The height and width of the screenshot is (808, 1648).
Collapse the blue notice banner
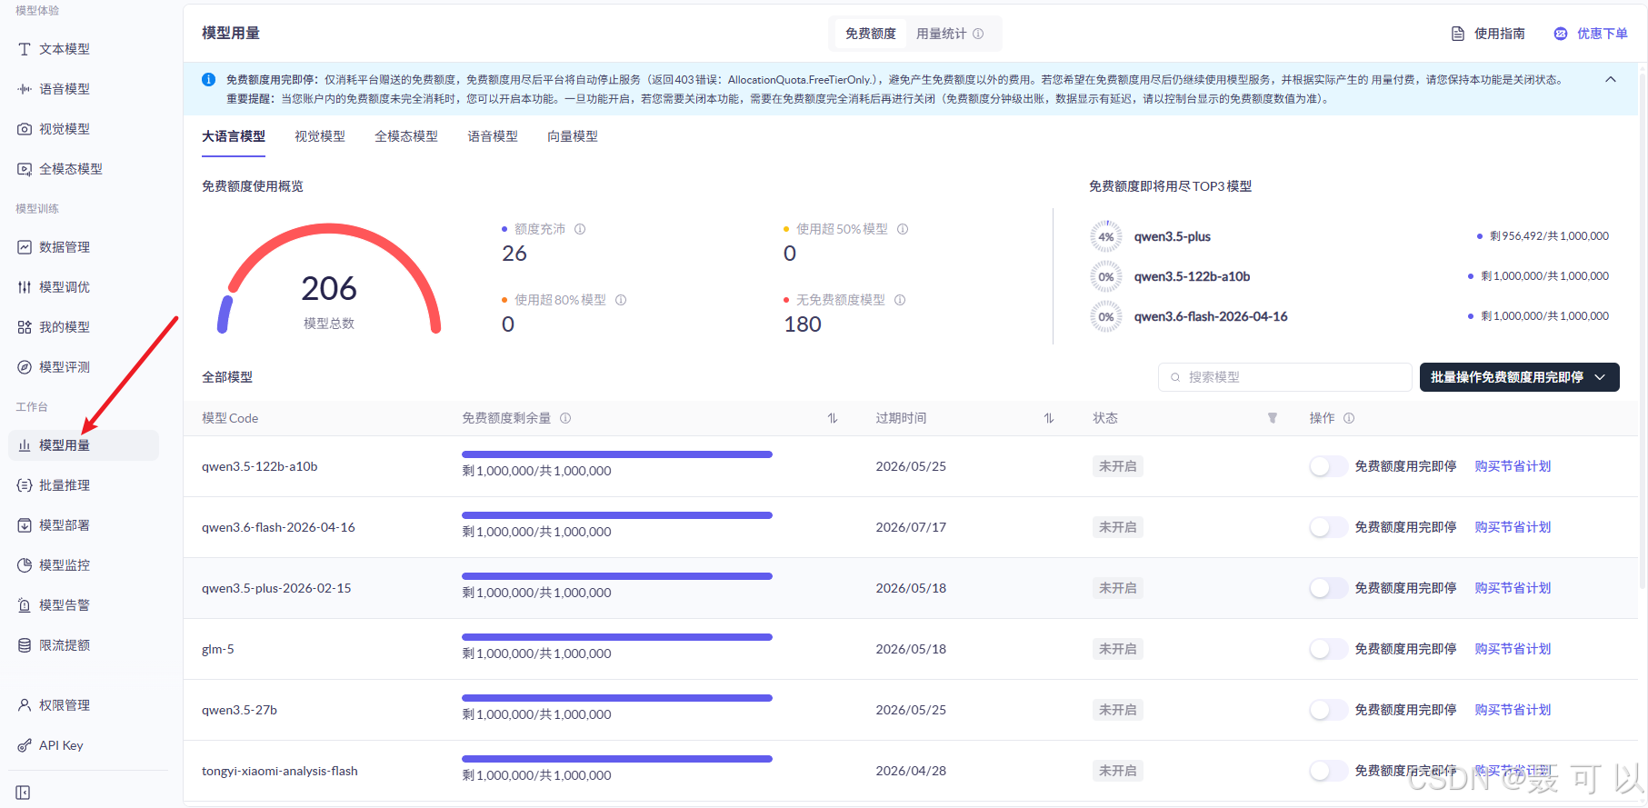click(x=1611, y=79)
